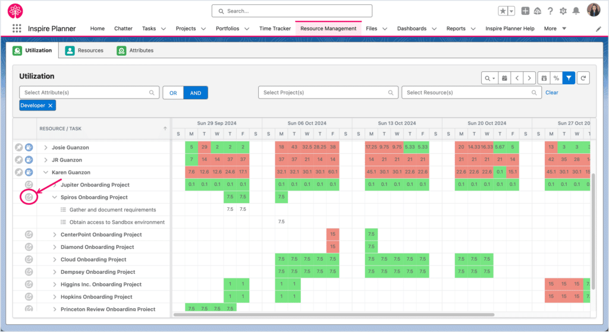Expand the CenterPoint Onboarding Project row
Viewport: 609px width, 332px height.
tap(54, 234)
